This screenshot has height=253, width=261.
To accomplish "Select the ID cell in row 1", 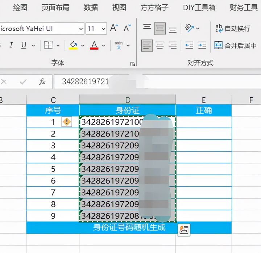I will point(128,122).
